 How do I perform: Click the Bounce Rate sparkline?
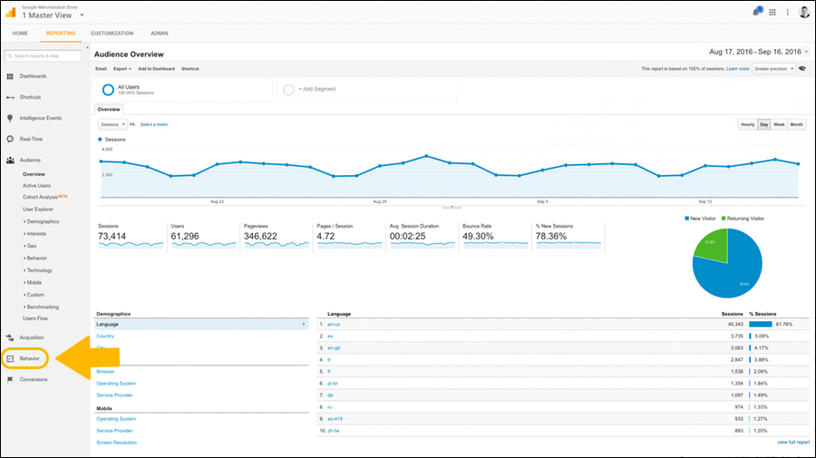[x=495, y=243]
